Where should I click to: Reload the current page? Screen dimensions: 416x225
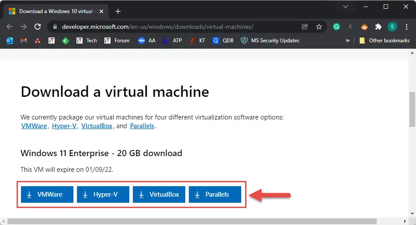(38, 27)
